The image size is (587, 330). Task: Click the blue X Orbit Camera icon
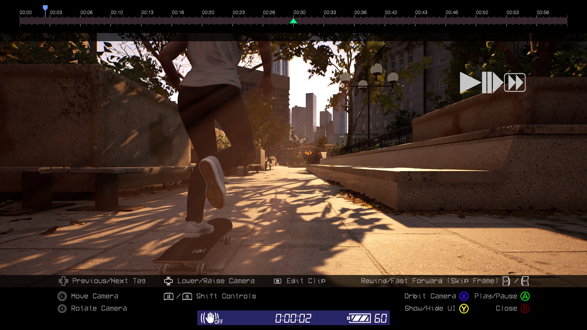click(x=464, y=296)
